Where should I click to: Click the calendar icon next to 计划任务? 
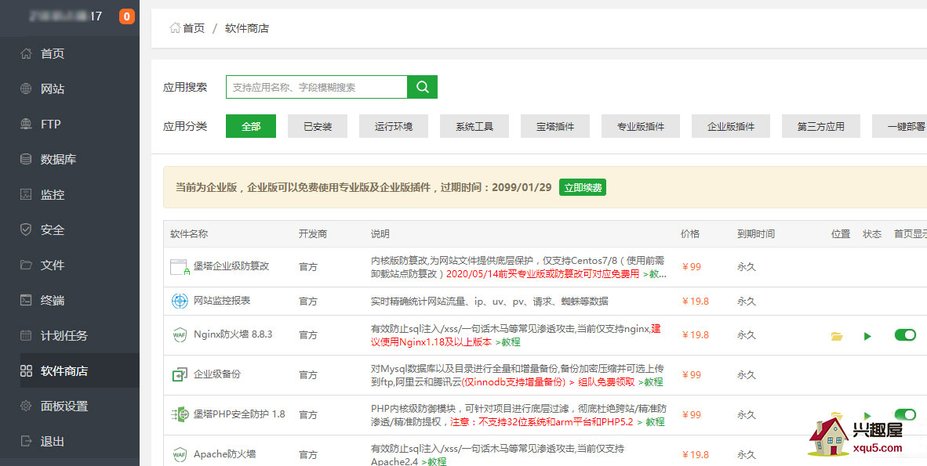pos(26,335)
